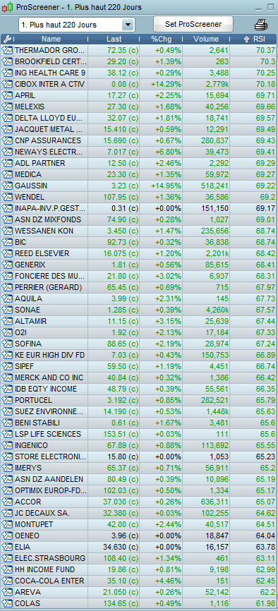Open chart icon for SIPEF

click(x=7, y=367)
